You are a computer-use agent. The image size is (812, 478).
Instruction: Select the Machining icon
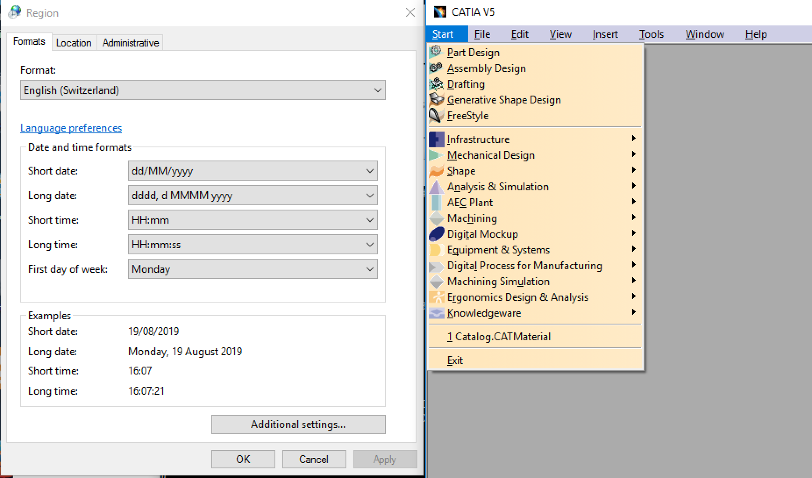[x=436, y=218]
